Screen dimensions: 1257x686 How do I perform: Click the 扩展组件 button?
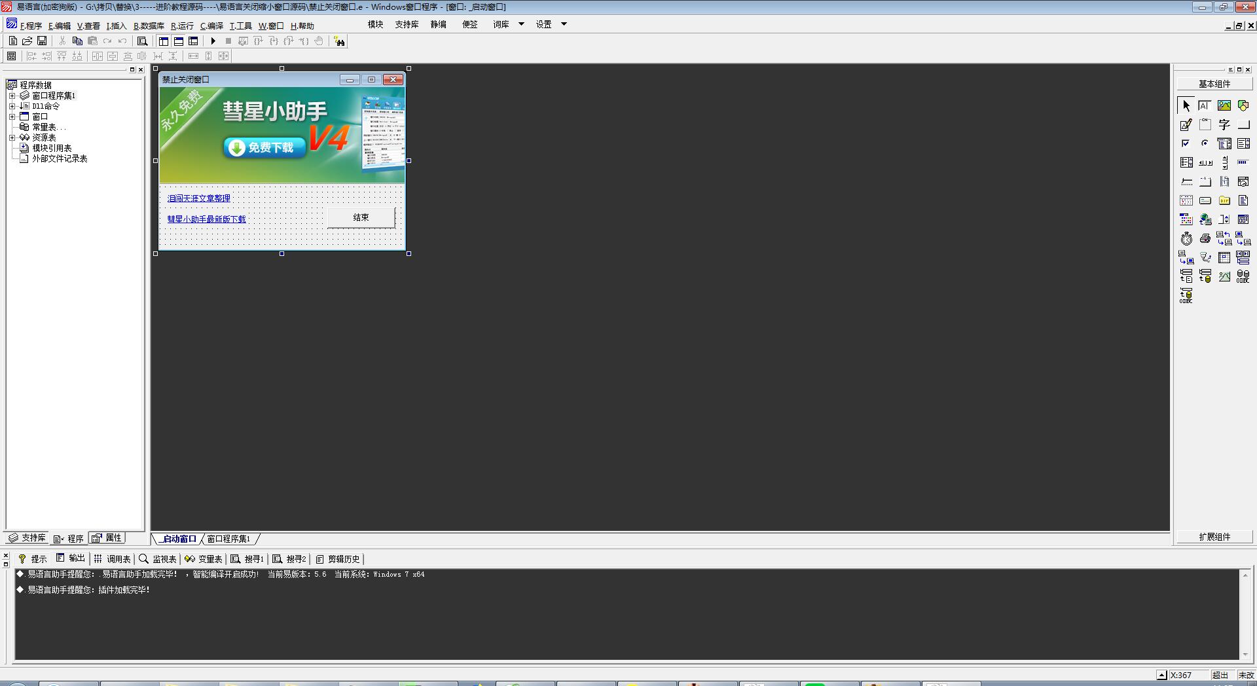pyautogui.click(x=1214, y=537)
